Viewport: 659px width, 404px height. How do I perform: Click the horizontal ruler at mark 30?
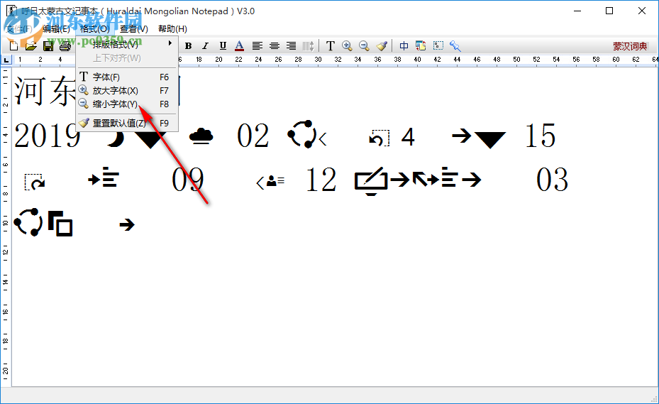tap(319, 60)
